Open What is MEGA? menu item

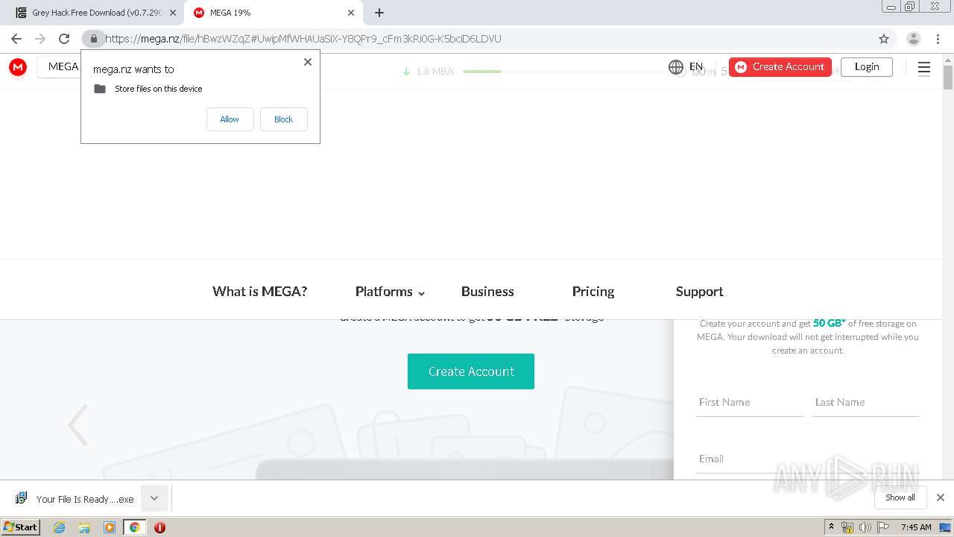coord(259,292)
